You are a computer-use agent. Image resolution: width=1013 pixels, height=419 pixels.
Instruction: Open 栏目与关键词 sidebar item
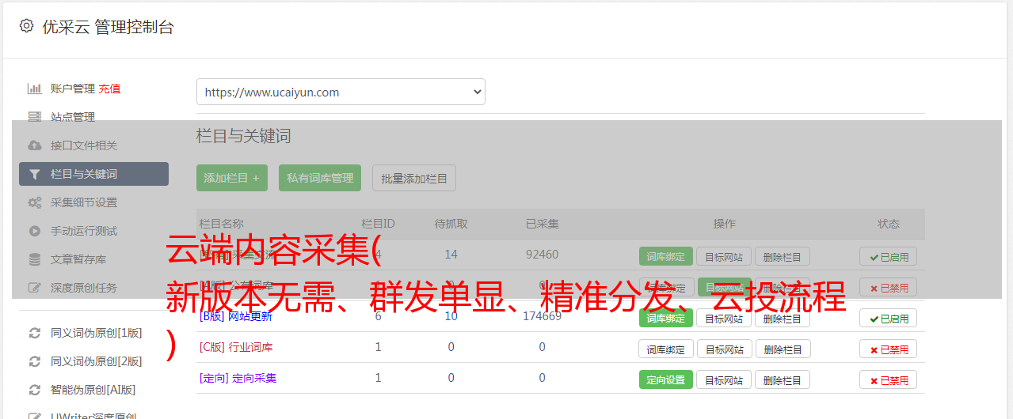93,174
